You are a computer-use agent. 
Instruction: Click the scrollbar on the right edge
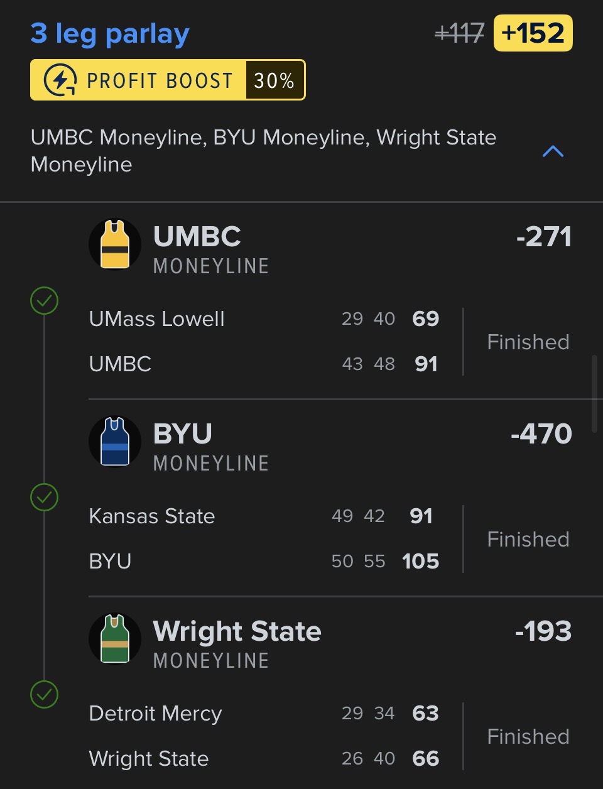pyautogui.click(x=594, y=393)
